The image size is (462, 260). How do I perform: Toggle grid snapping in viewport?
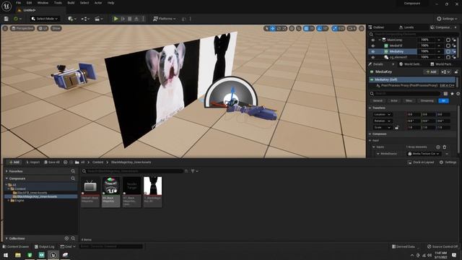[306, 28]
